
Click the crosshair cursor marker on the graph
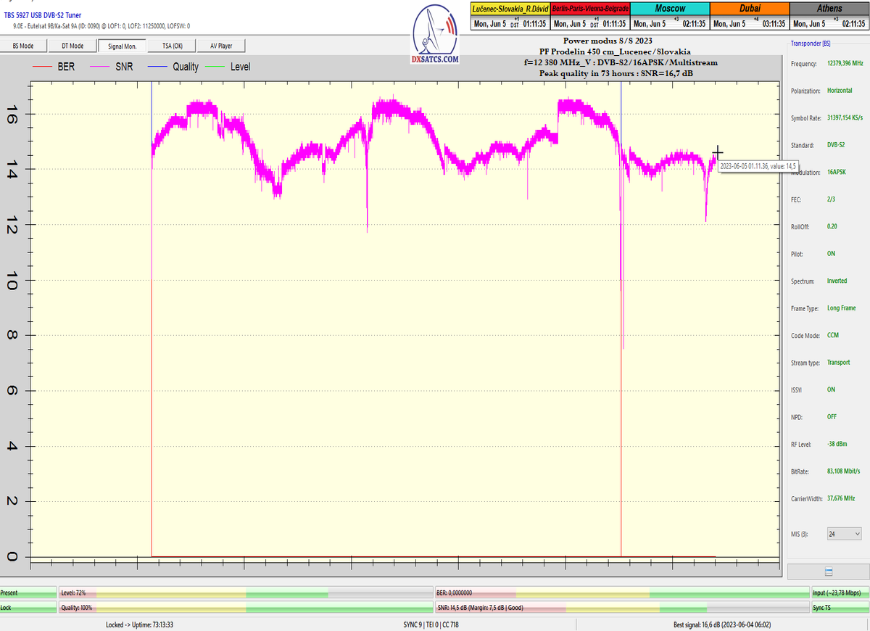tap(717, 152)
